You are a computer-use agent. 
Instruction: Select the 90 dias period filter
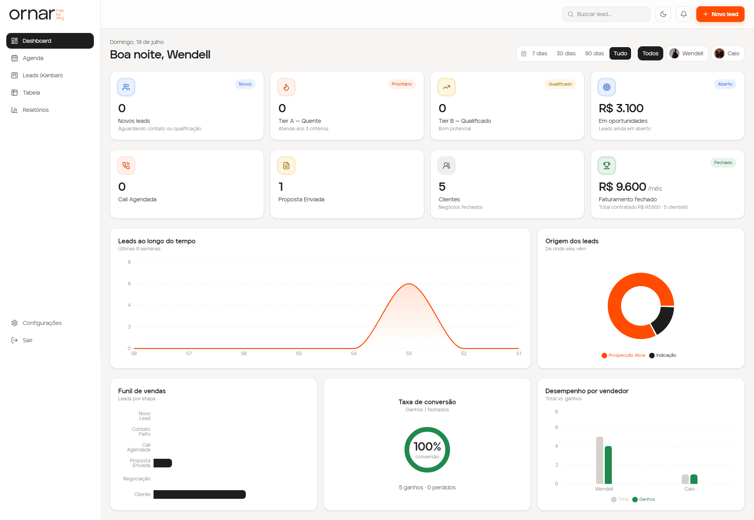[594, 53]
